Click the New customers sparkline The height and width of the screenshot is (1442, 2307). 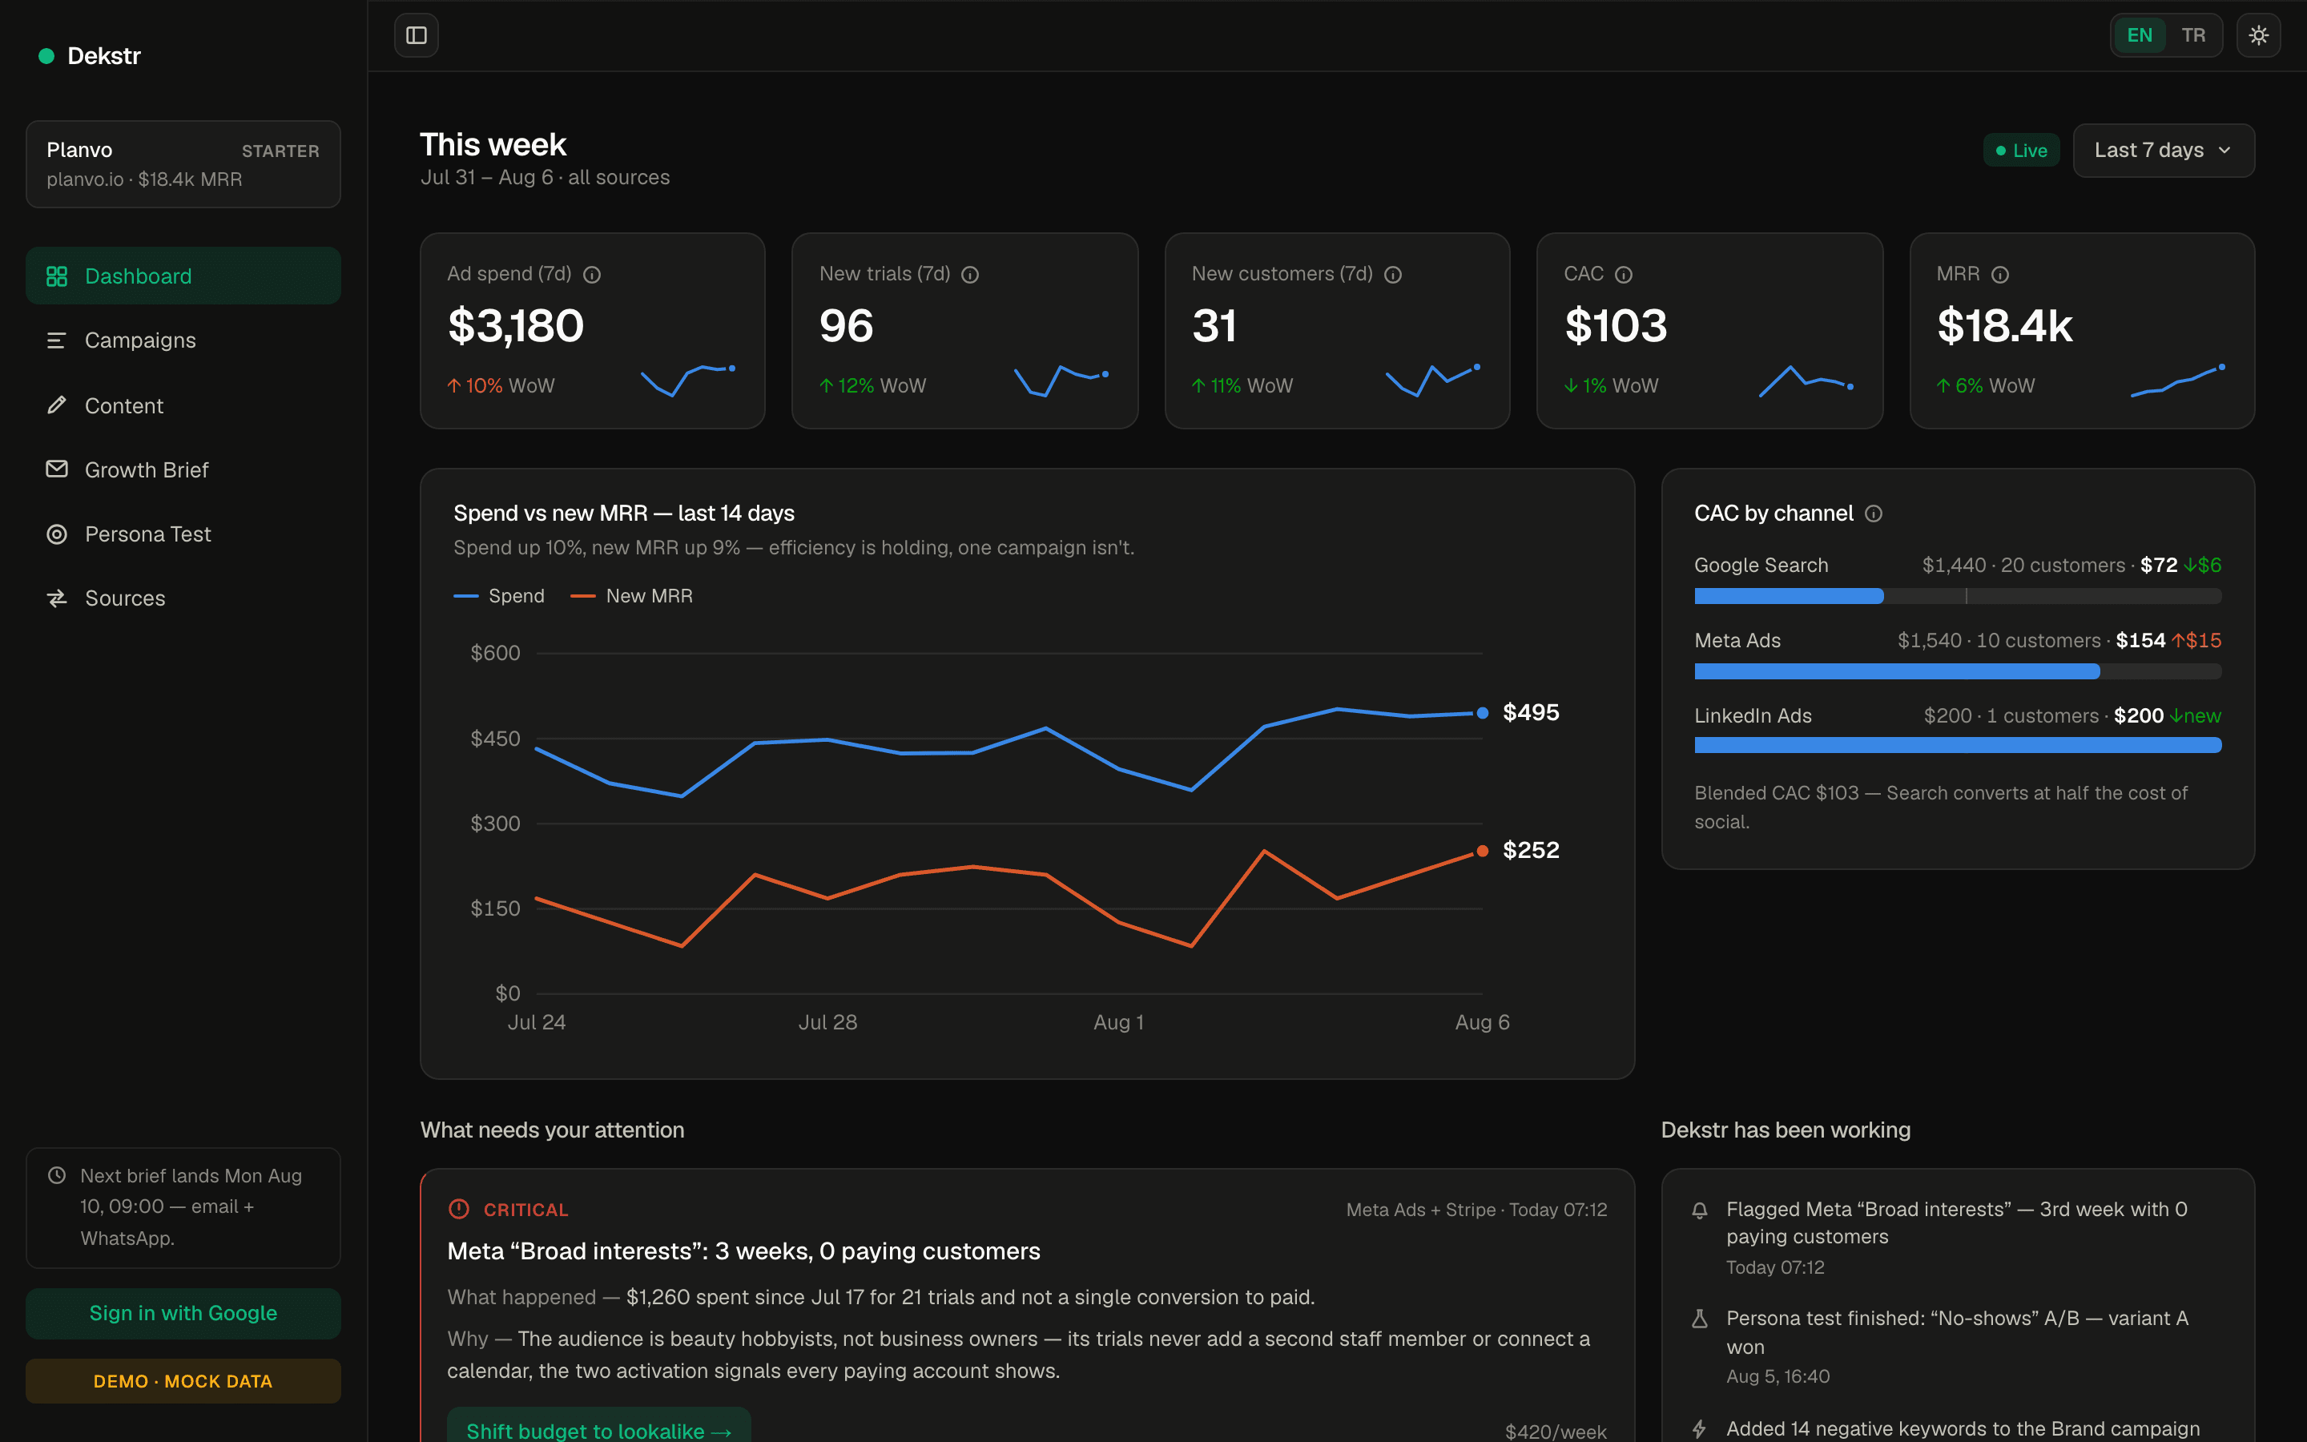point(1433,380)
